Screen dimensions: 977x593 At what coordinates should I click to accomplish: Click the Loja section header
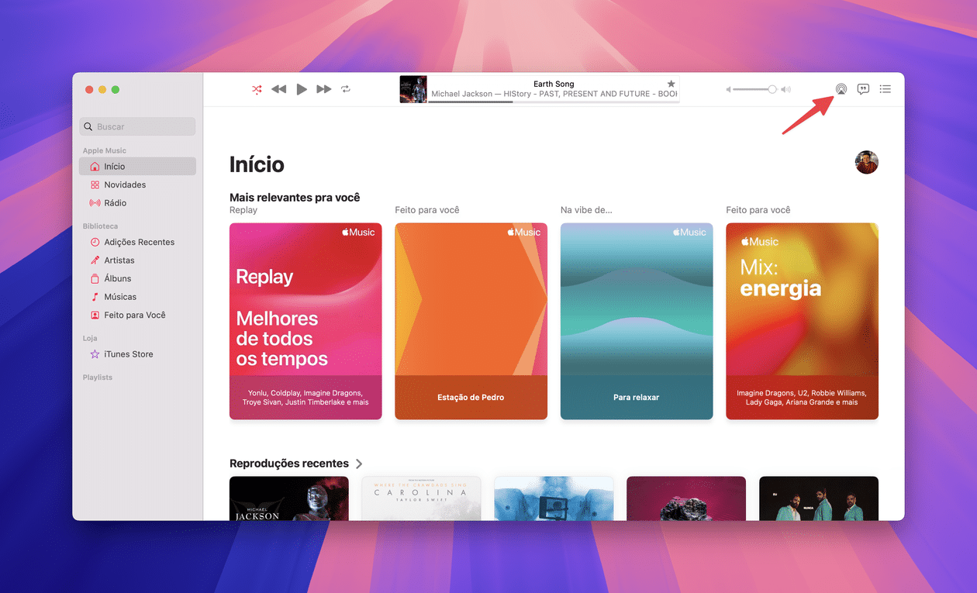coord(90,339)
